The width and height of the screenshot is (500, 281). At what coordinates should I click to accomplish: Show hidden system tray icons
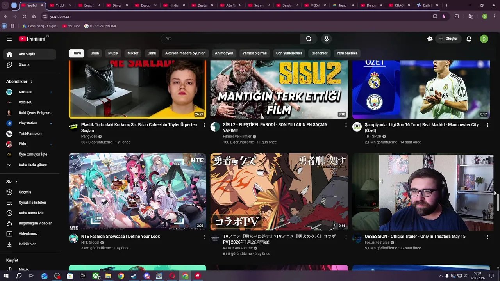[x=441, y=276]
